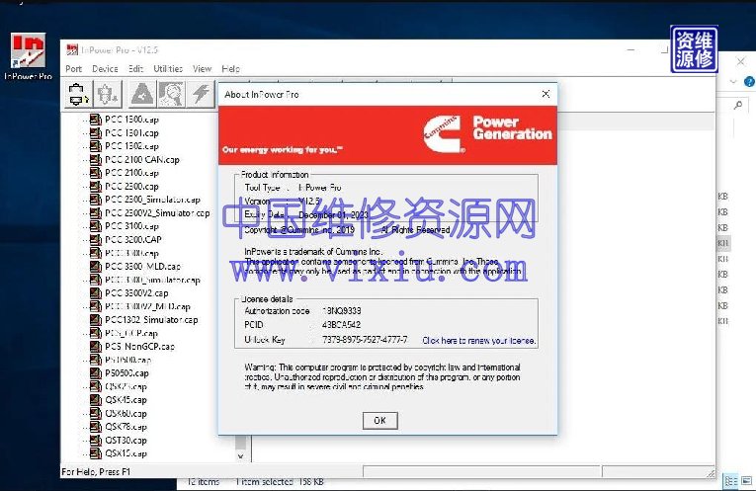
Task: Select PCC 1302.cap in the tree
Action: coord(131,146)
